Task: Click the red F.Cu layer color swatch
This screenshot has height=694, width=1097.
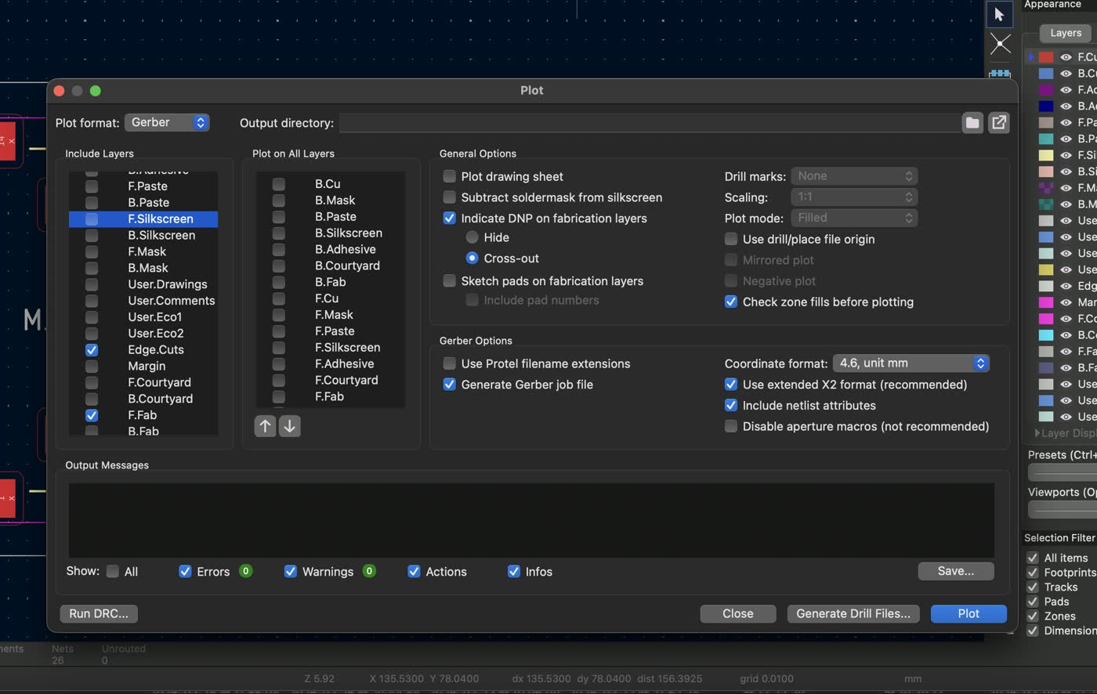Action: pyautogui.click(x=1045, y=56)
